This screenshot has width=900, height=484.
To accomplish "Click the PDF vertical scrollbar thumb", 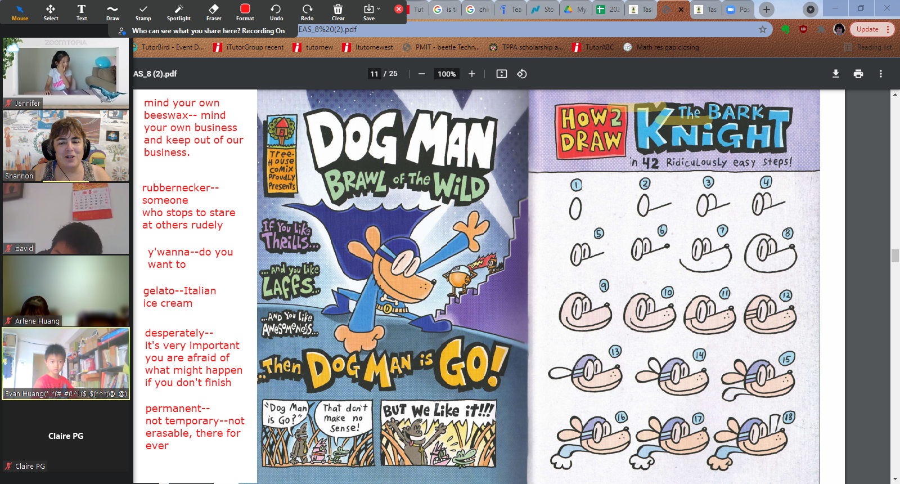I will click(895, 256).
